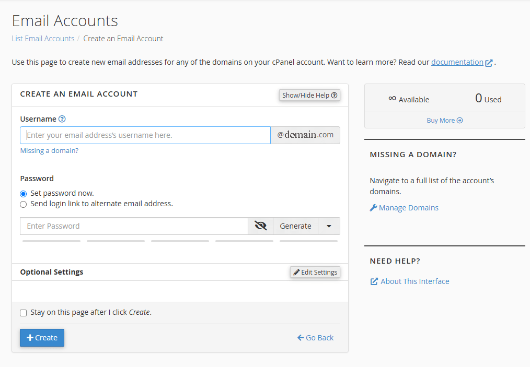Click the external link icon next to About This Interface

[x=374, y=281]
